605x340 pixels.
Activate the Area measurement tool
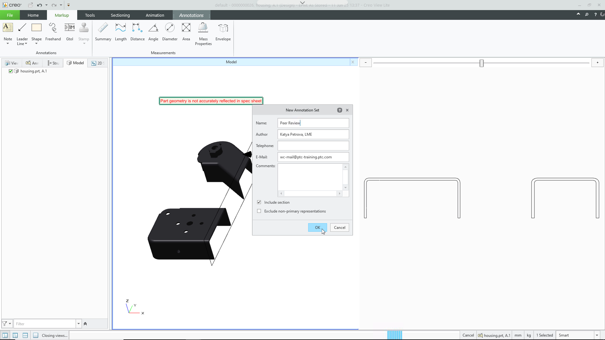[186, 31]
